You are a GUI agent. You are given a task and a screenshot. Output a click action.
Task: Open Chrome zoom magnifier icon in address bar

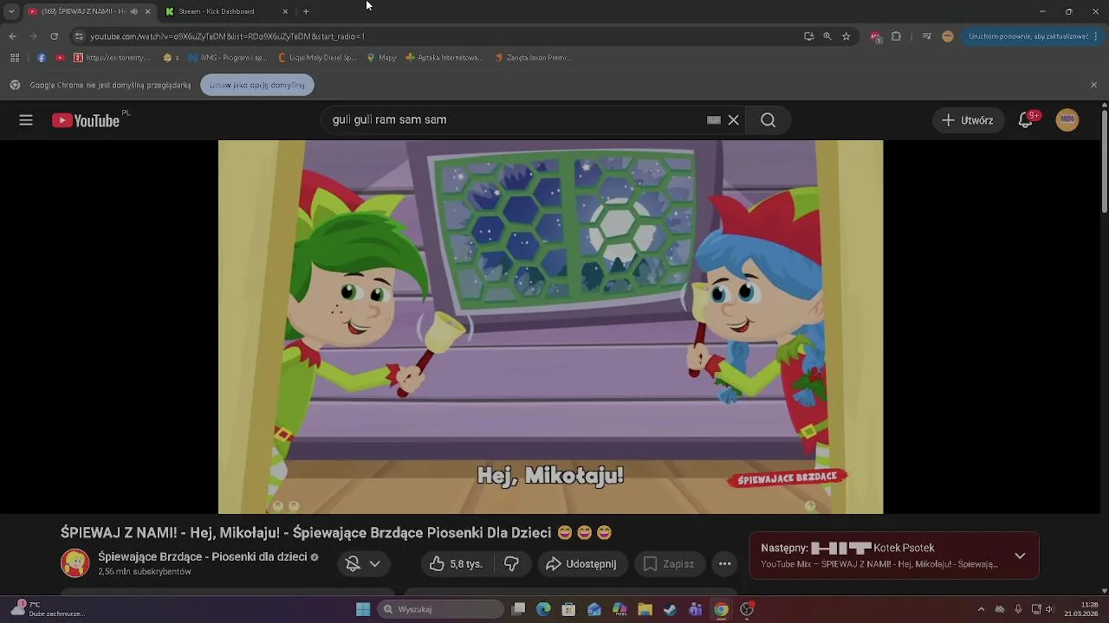[827, 36]
